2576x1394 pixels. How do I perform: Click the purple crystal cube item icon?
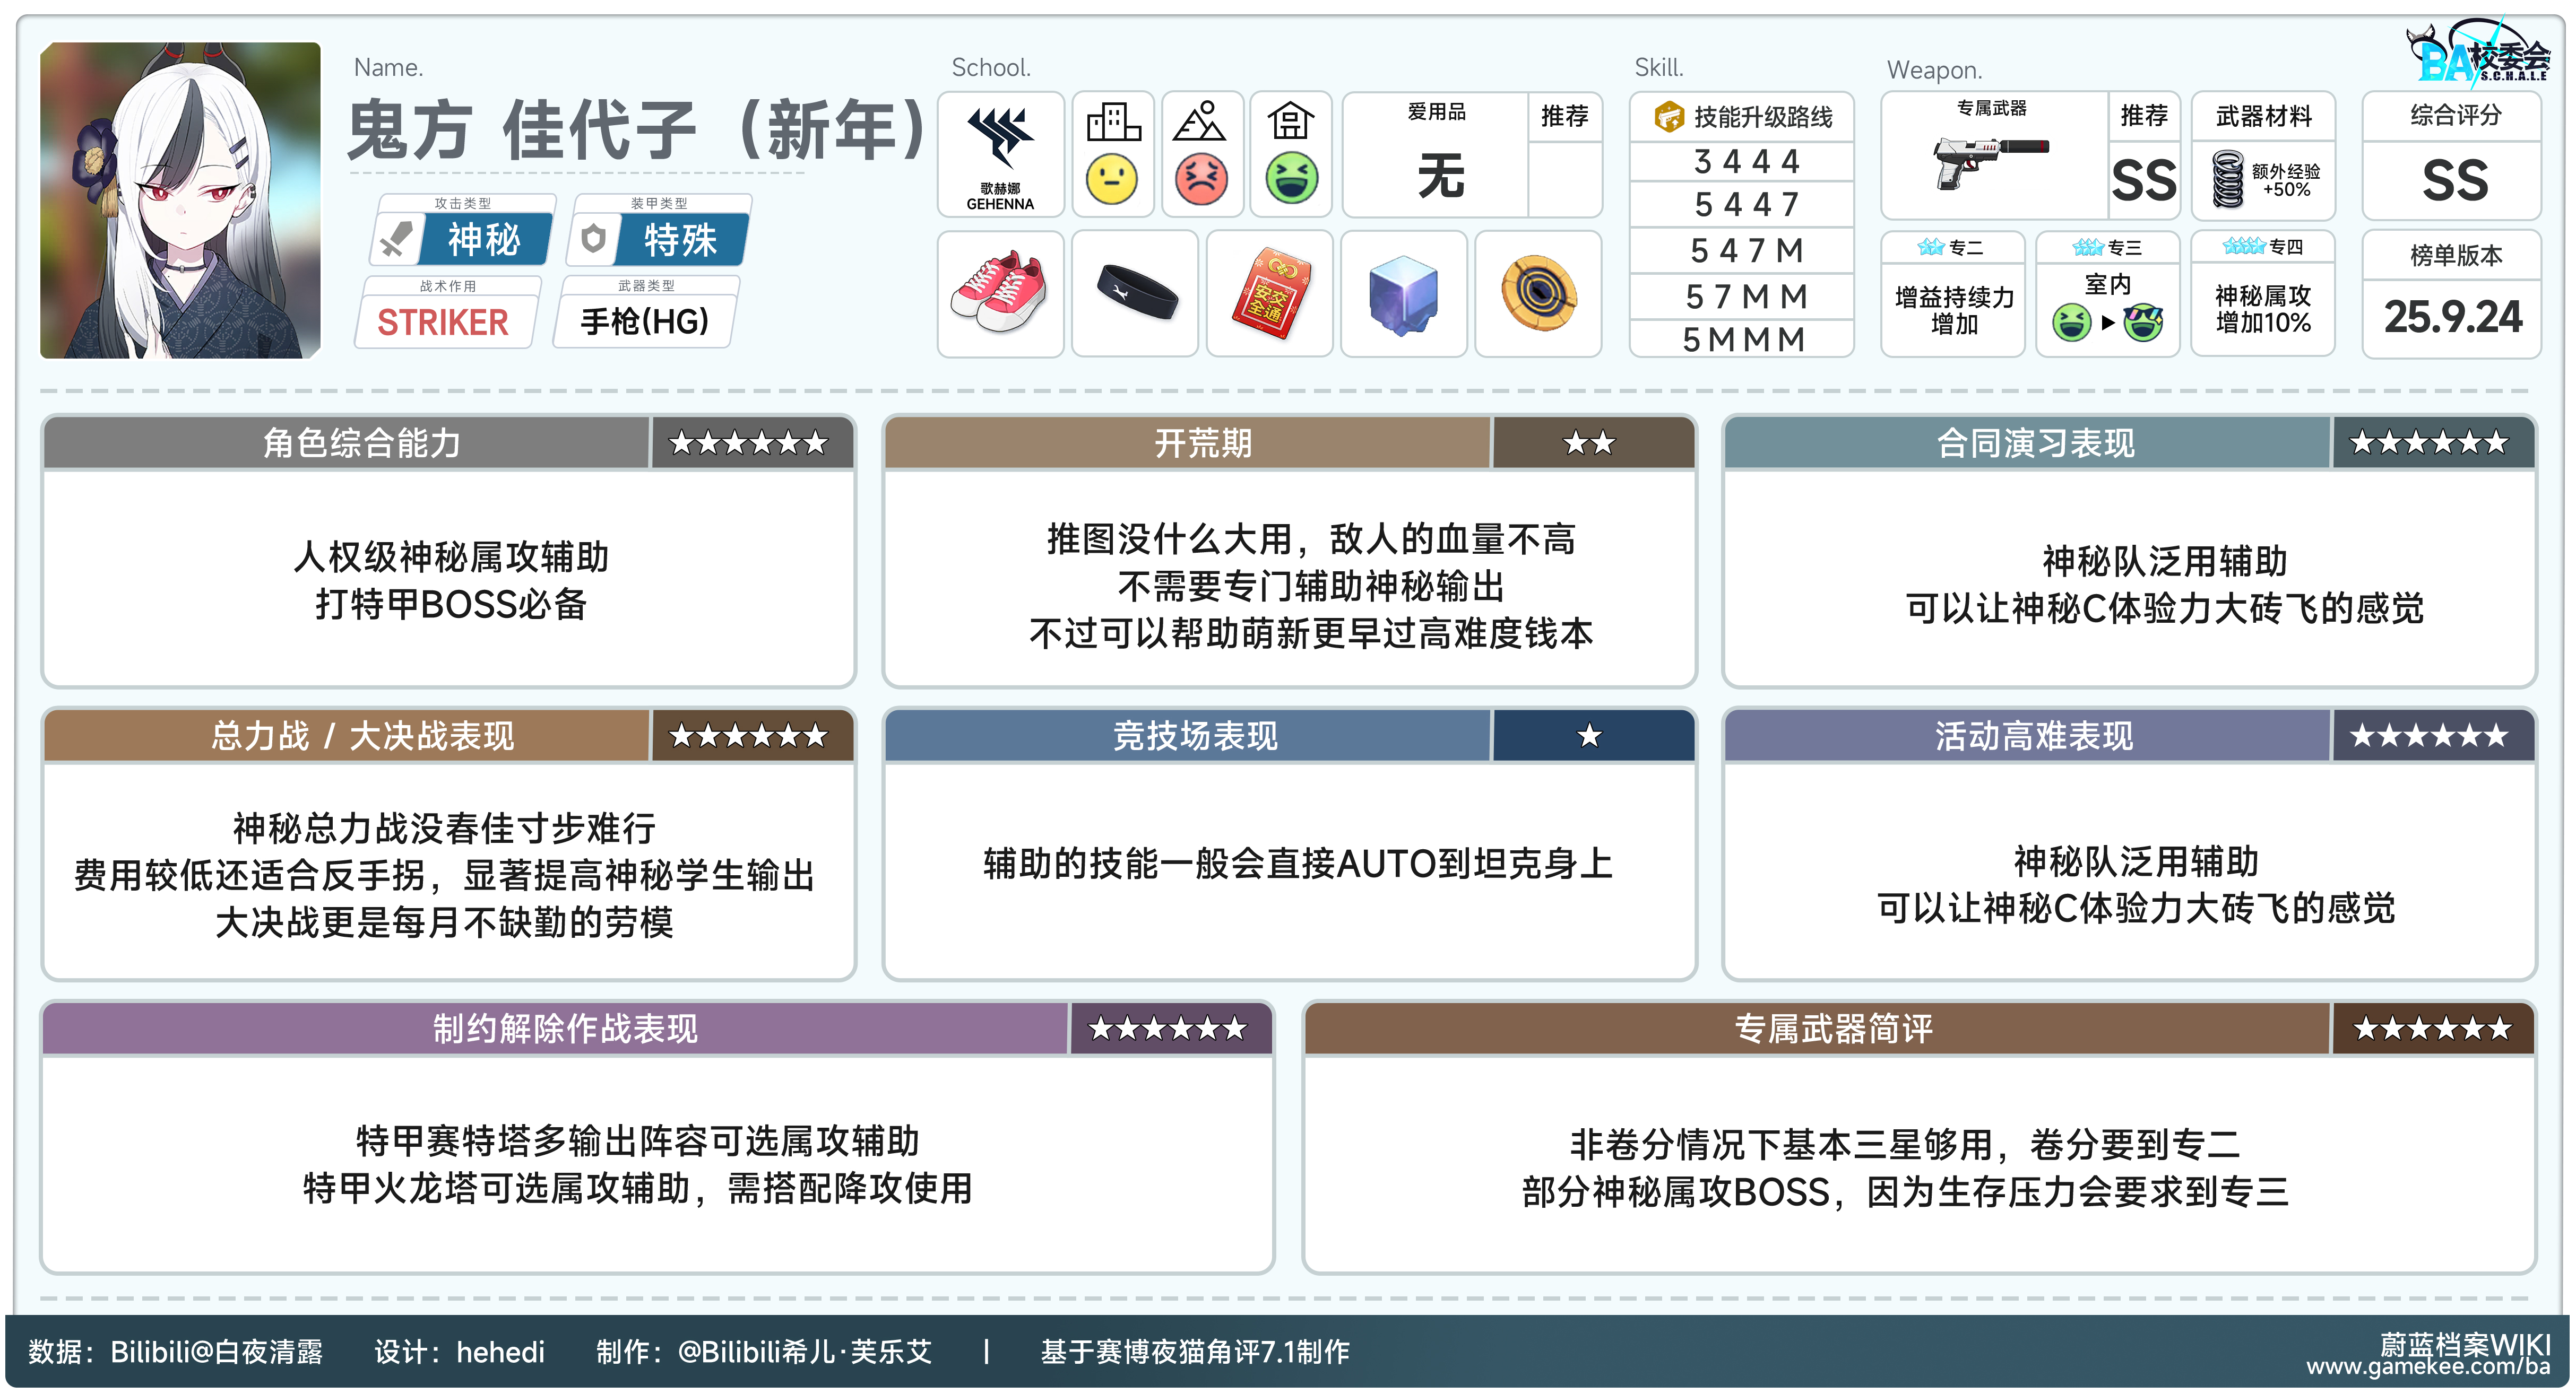[x=1403, y=295]
